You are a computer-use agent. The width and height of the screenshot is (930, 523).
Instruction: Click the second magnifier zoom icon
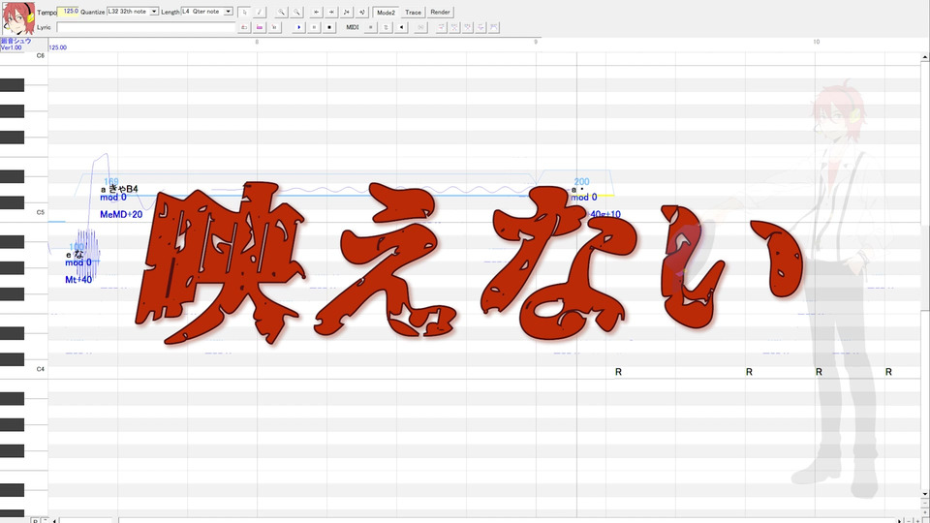point(296,12)
